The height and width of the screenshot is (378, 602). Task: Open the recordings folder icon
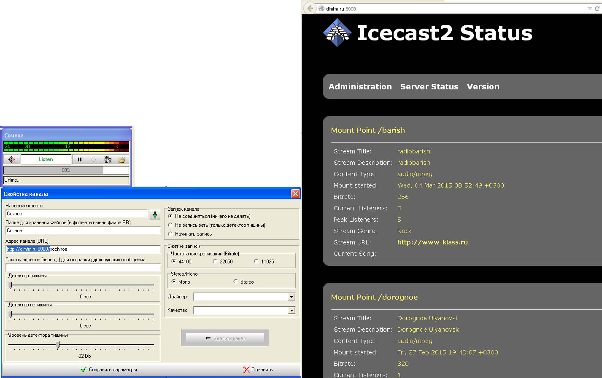(122, 160)
